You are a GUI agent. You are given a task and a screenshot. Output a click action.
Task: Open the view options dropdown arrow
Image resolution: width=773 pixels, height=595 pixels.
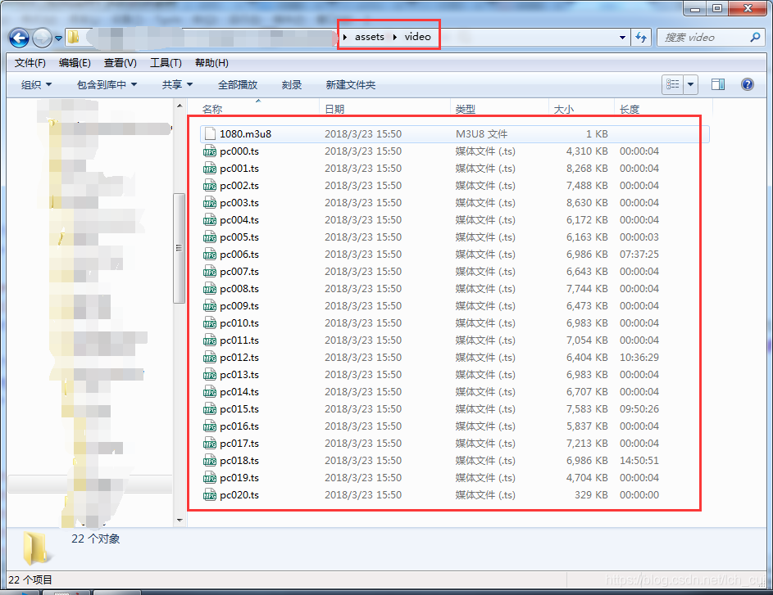click(x=691, y=84)
